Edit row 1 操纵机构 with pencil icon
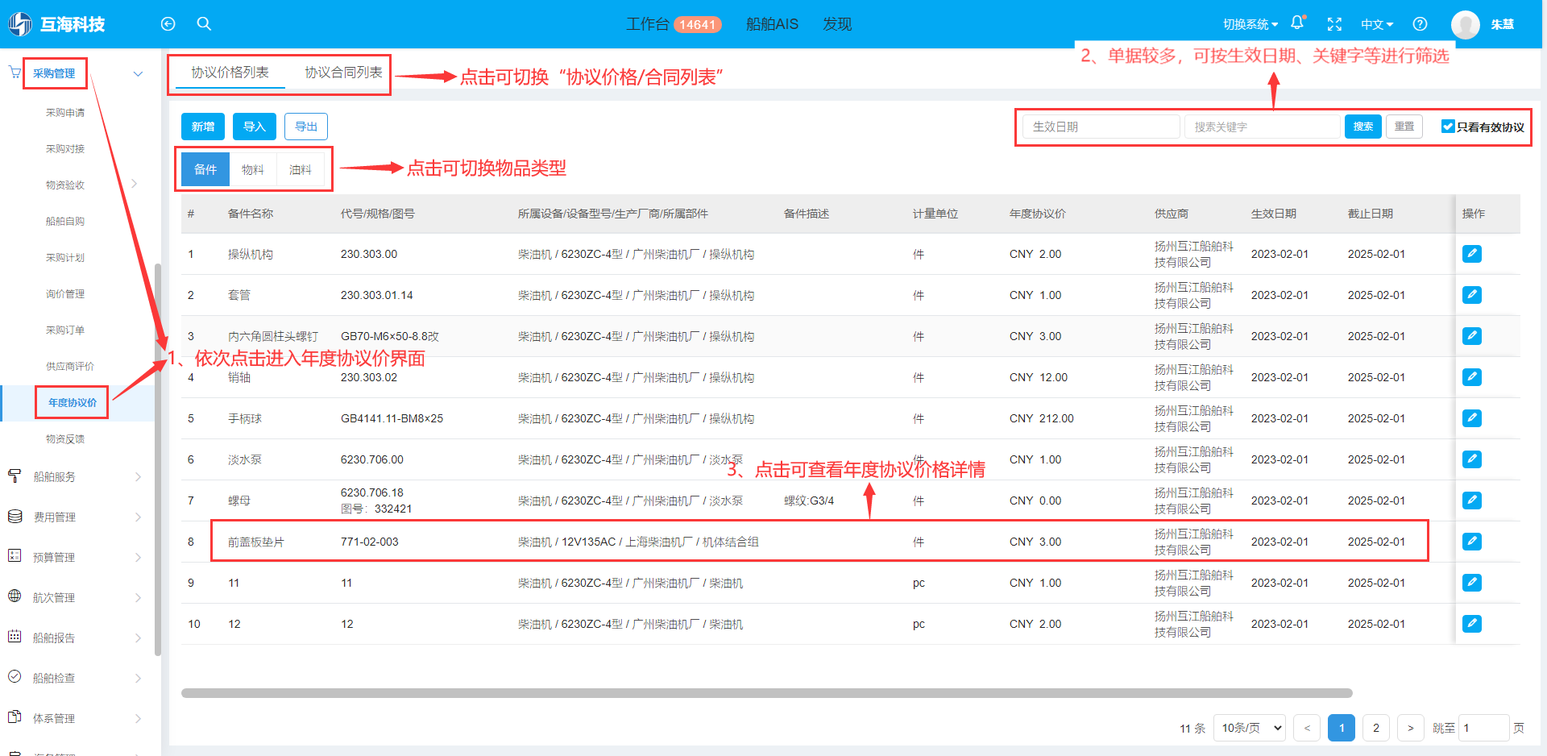 click(x=1472, y=254)
